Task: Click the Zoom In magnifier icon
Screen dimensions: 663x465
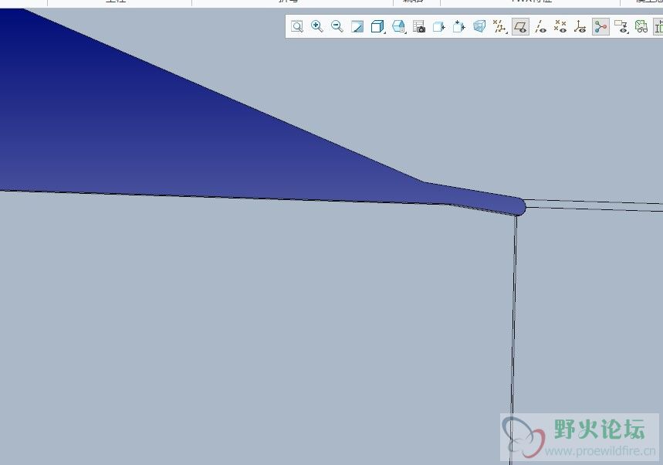Action: [x=316, y=27]
